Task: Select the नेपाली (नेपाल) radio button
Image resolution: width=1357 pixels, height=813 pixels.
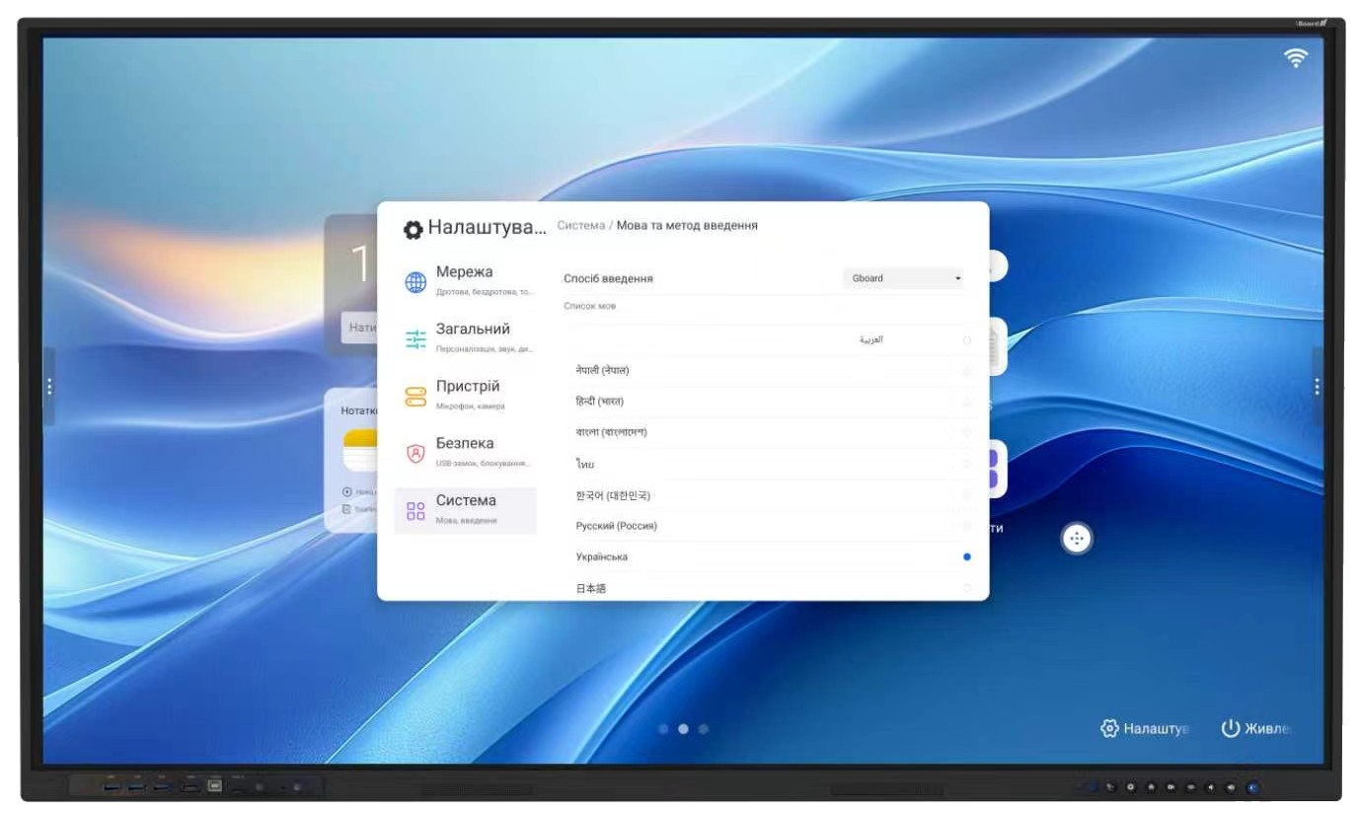Action: (x=966, y=371)
